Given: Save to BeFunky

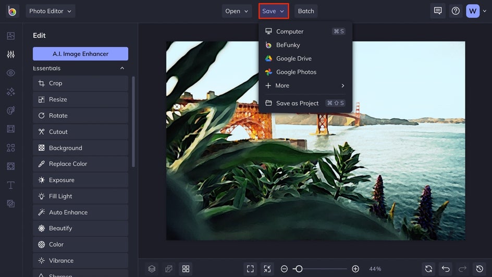Looking at the screenshot, I should [x=305, y=45].
